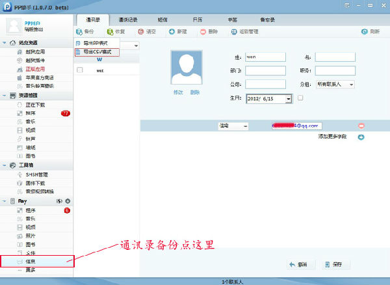The image size is (390, 285).
Task: Open 铃声 ringtones in the sidebar
Action: tap(31, 139)
